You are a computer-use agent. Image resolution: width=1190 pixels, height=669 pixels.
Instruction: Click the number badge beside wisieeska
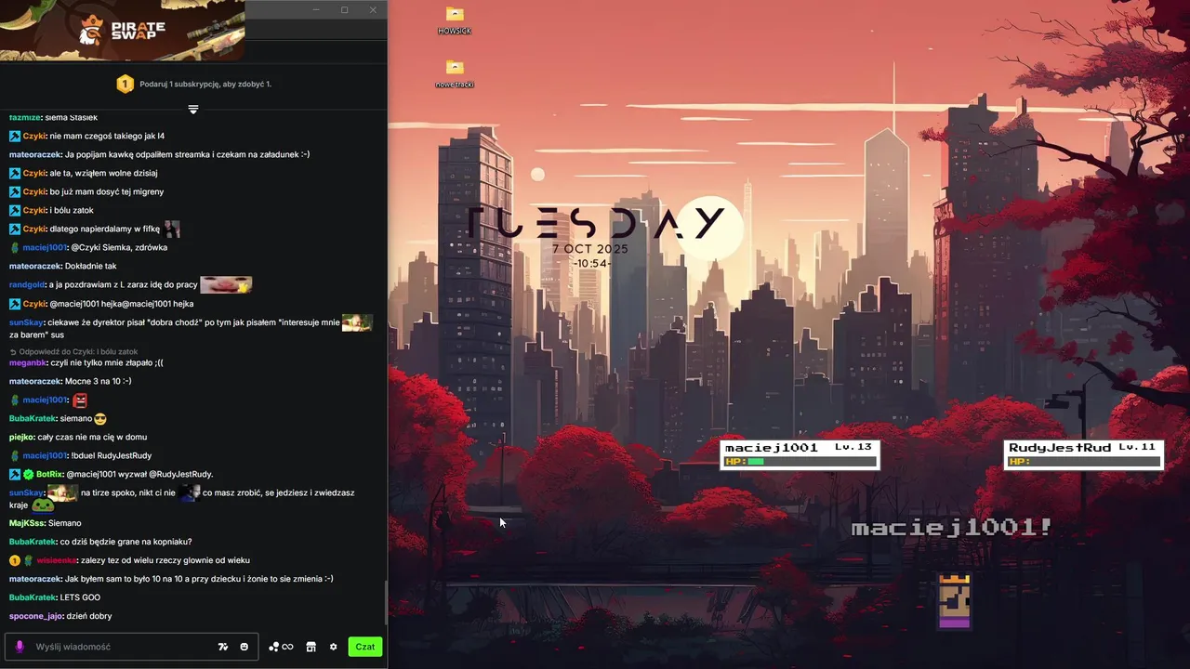pyautogui.click(x=15, y=560)
